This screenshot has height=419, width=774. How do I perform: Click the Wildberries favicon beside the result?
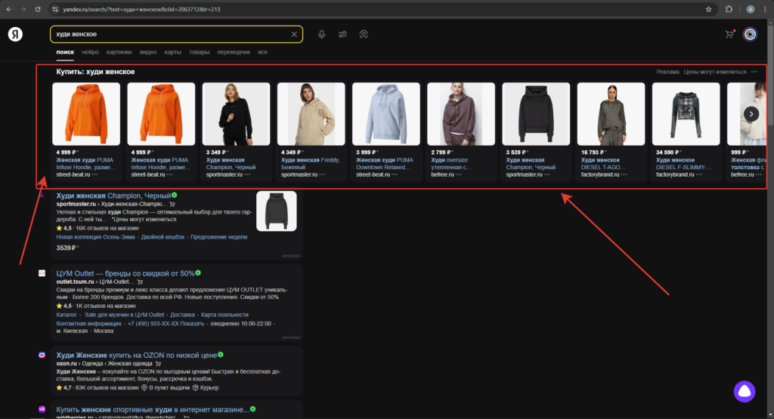point(42,409)
